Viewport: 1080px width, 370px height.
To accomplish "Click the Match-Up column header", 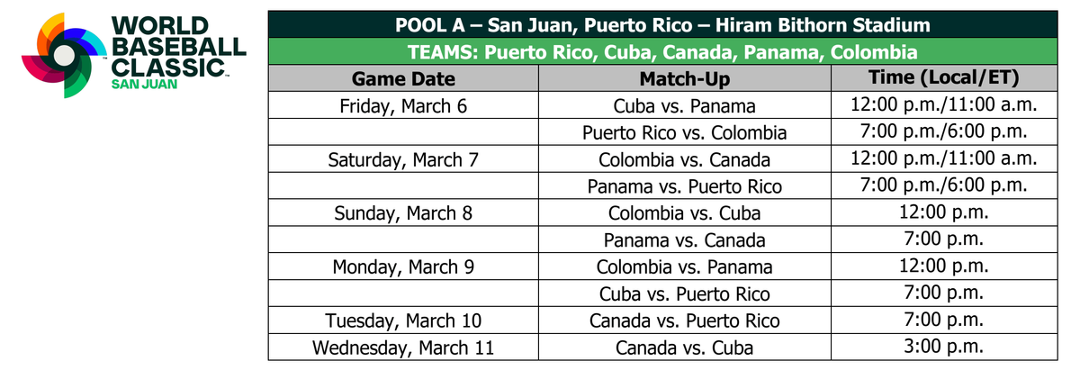I will (x=684, y=78).
